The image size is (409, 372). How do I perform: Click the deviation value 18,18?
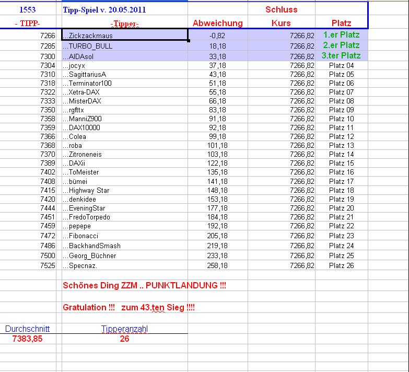click(217, 46)
